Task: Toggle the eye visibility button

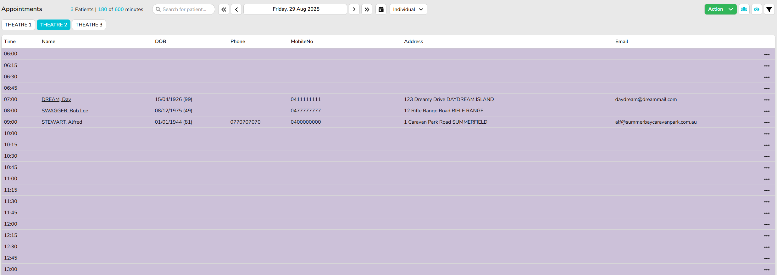Action: pos(757,9)
